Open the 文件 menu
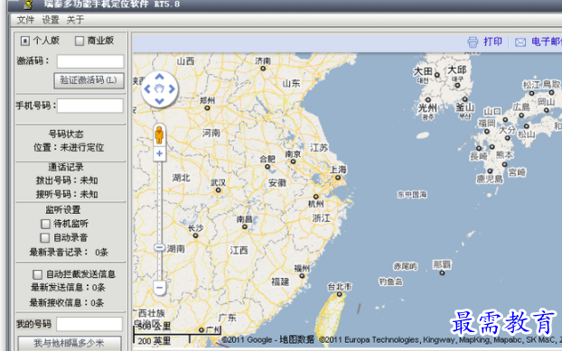The image size is (562, 351). (25, 20)
